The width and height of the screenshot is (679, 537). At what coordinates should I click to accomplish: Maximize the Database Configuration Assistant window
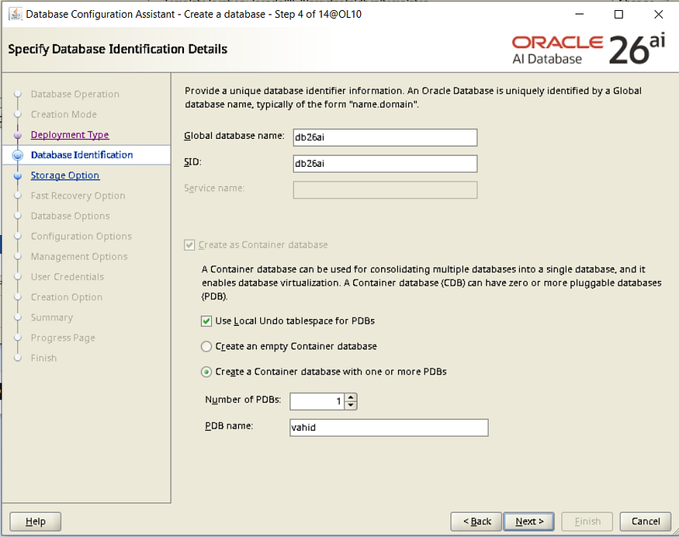coord(618,14)
